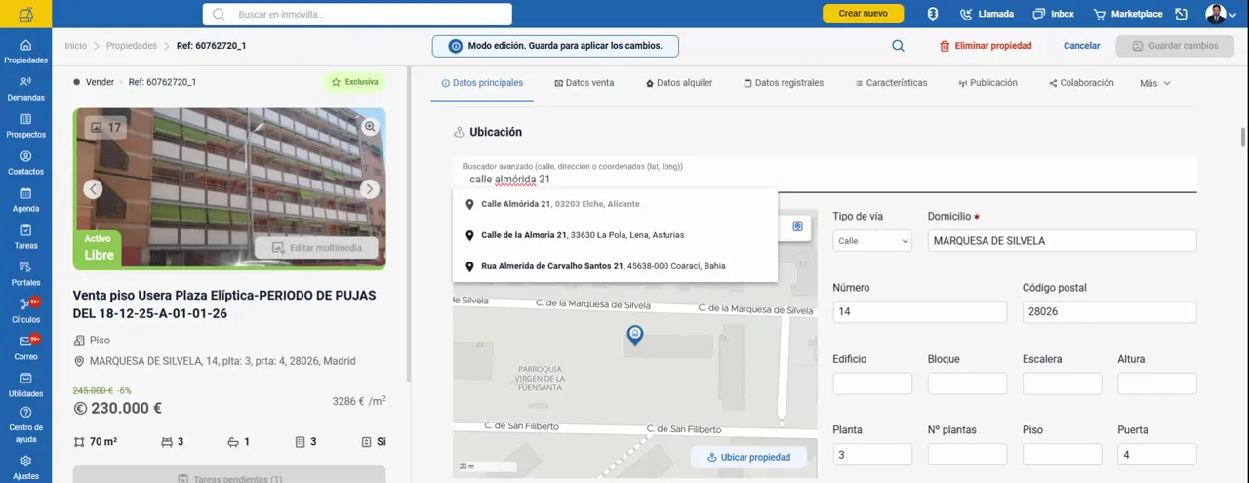The width and height of the screenshot is (1249, 483).
Task: Click the blue location pin on the map
Action: (635, 335)
